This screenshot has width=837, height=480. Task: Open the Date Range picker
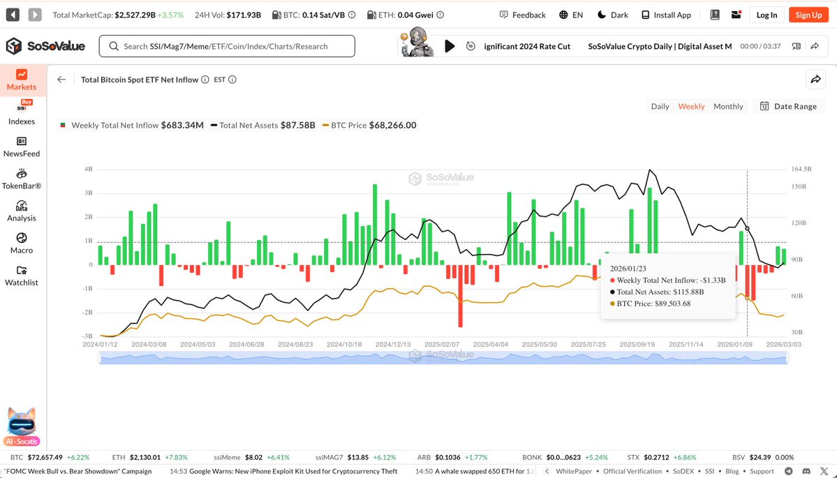pos(791,106)
